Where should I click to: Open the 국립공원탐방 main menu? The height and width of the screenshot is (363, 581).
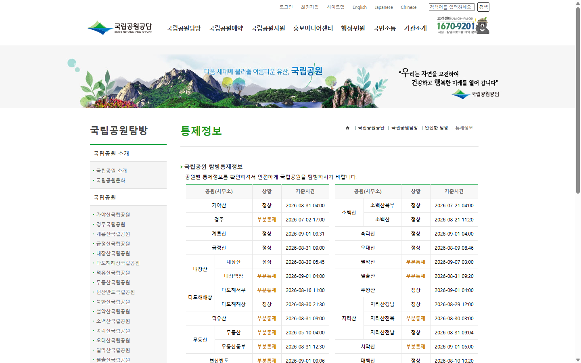click(184, 28)
